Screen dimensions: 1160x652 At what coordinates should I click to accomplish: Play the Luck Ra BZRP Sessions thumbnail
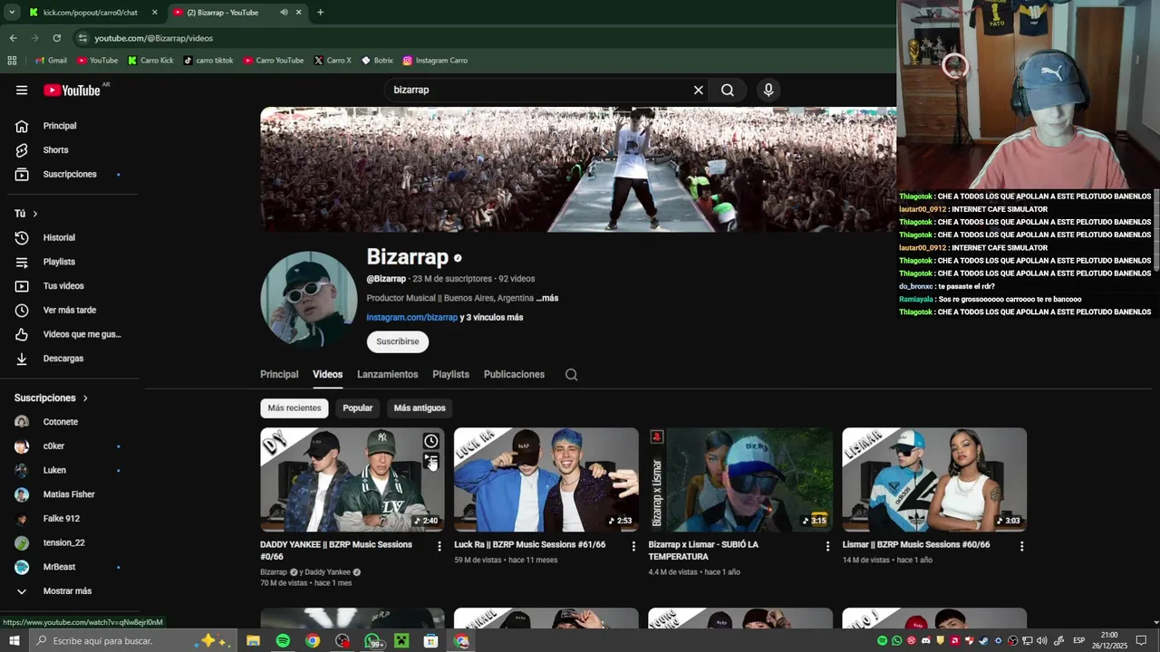[546, 479]
